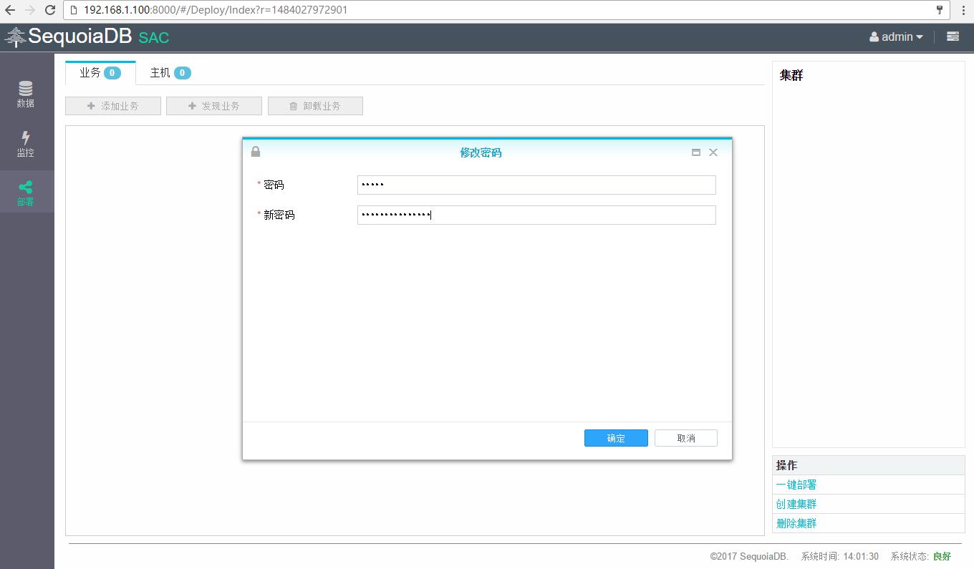974x569 pixels.
Task: Close the 修改密码 dialog with X
Action: tap(713, 152)
